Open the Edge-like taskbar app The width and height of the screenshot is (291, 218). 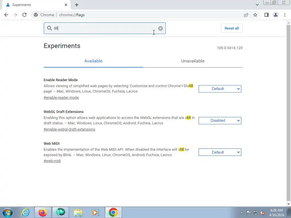point(61,212)
